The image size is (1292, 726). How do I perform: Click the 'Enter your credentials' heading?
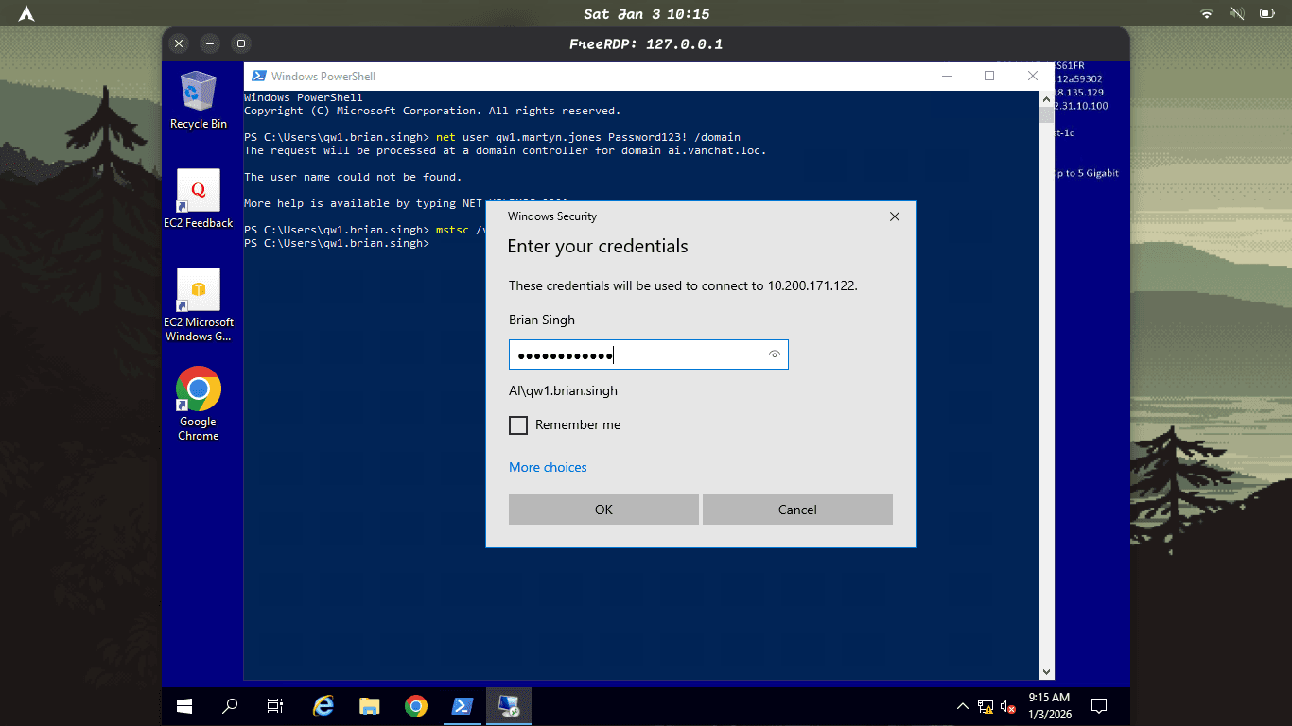pyautogui.click(x=598, y=247)
